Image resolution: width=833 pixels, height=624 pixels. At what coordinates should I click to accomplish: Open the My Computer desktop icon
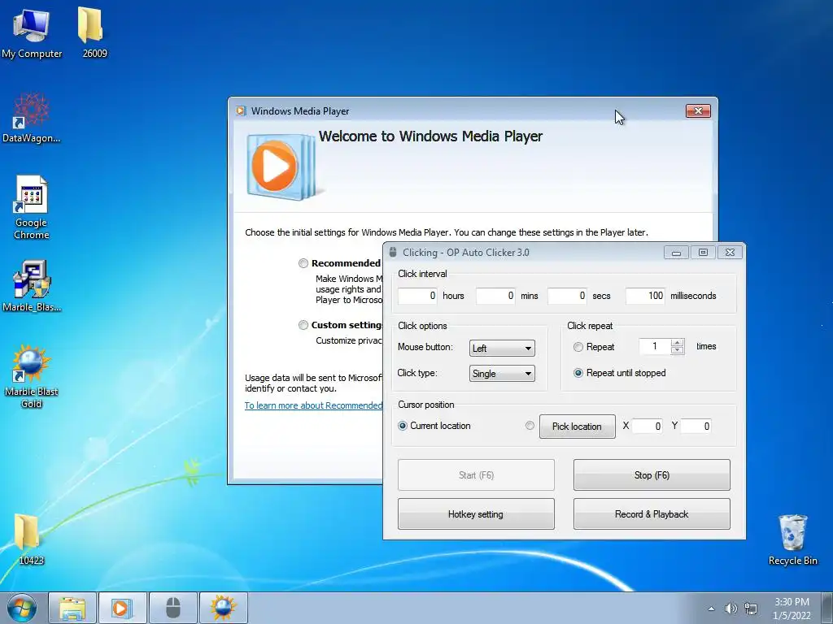pos(32,32)
